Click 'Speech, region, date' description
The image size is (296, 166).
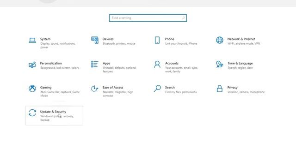point(240,68)
